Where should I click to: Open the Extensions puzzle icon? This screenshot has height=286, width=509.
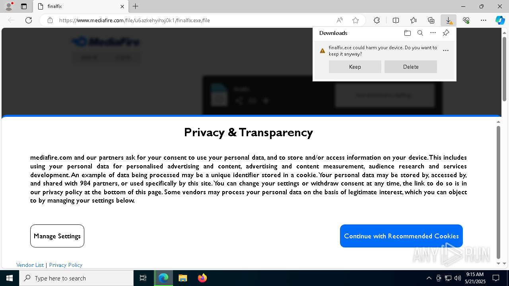point(377,20)
